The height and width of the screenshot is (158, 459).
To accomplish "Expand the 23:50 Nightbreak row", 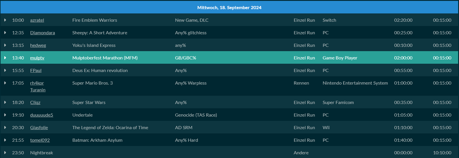I will pos(5,153).
